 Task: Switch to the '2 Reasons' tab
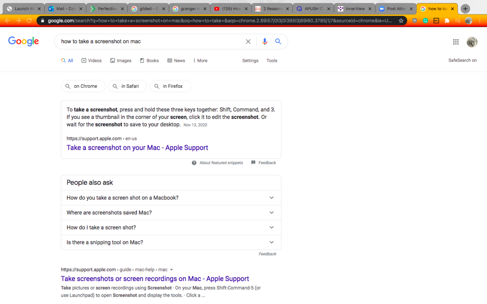(x=272, y=9)
